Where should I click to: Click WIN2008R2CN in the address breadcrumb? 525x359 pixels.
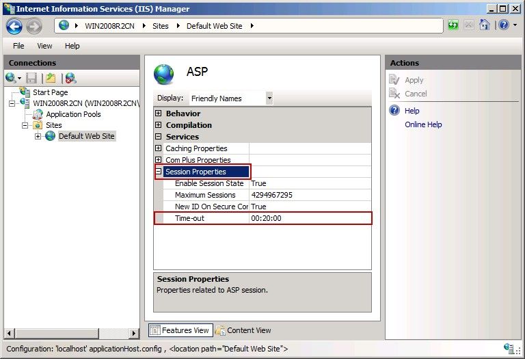point(109,26)
